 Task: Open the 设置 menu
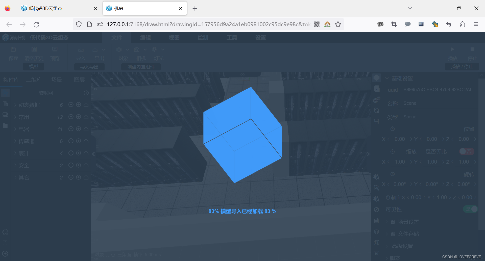[x=261, y=38]
